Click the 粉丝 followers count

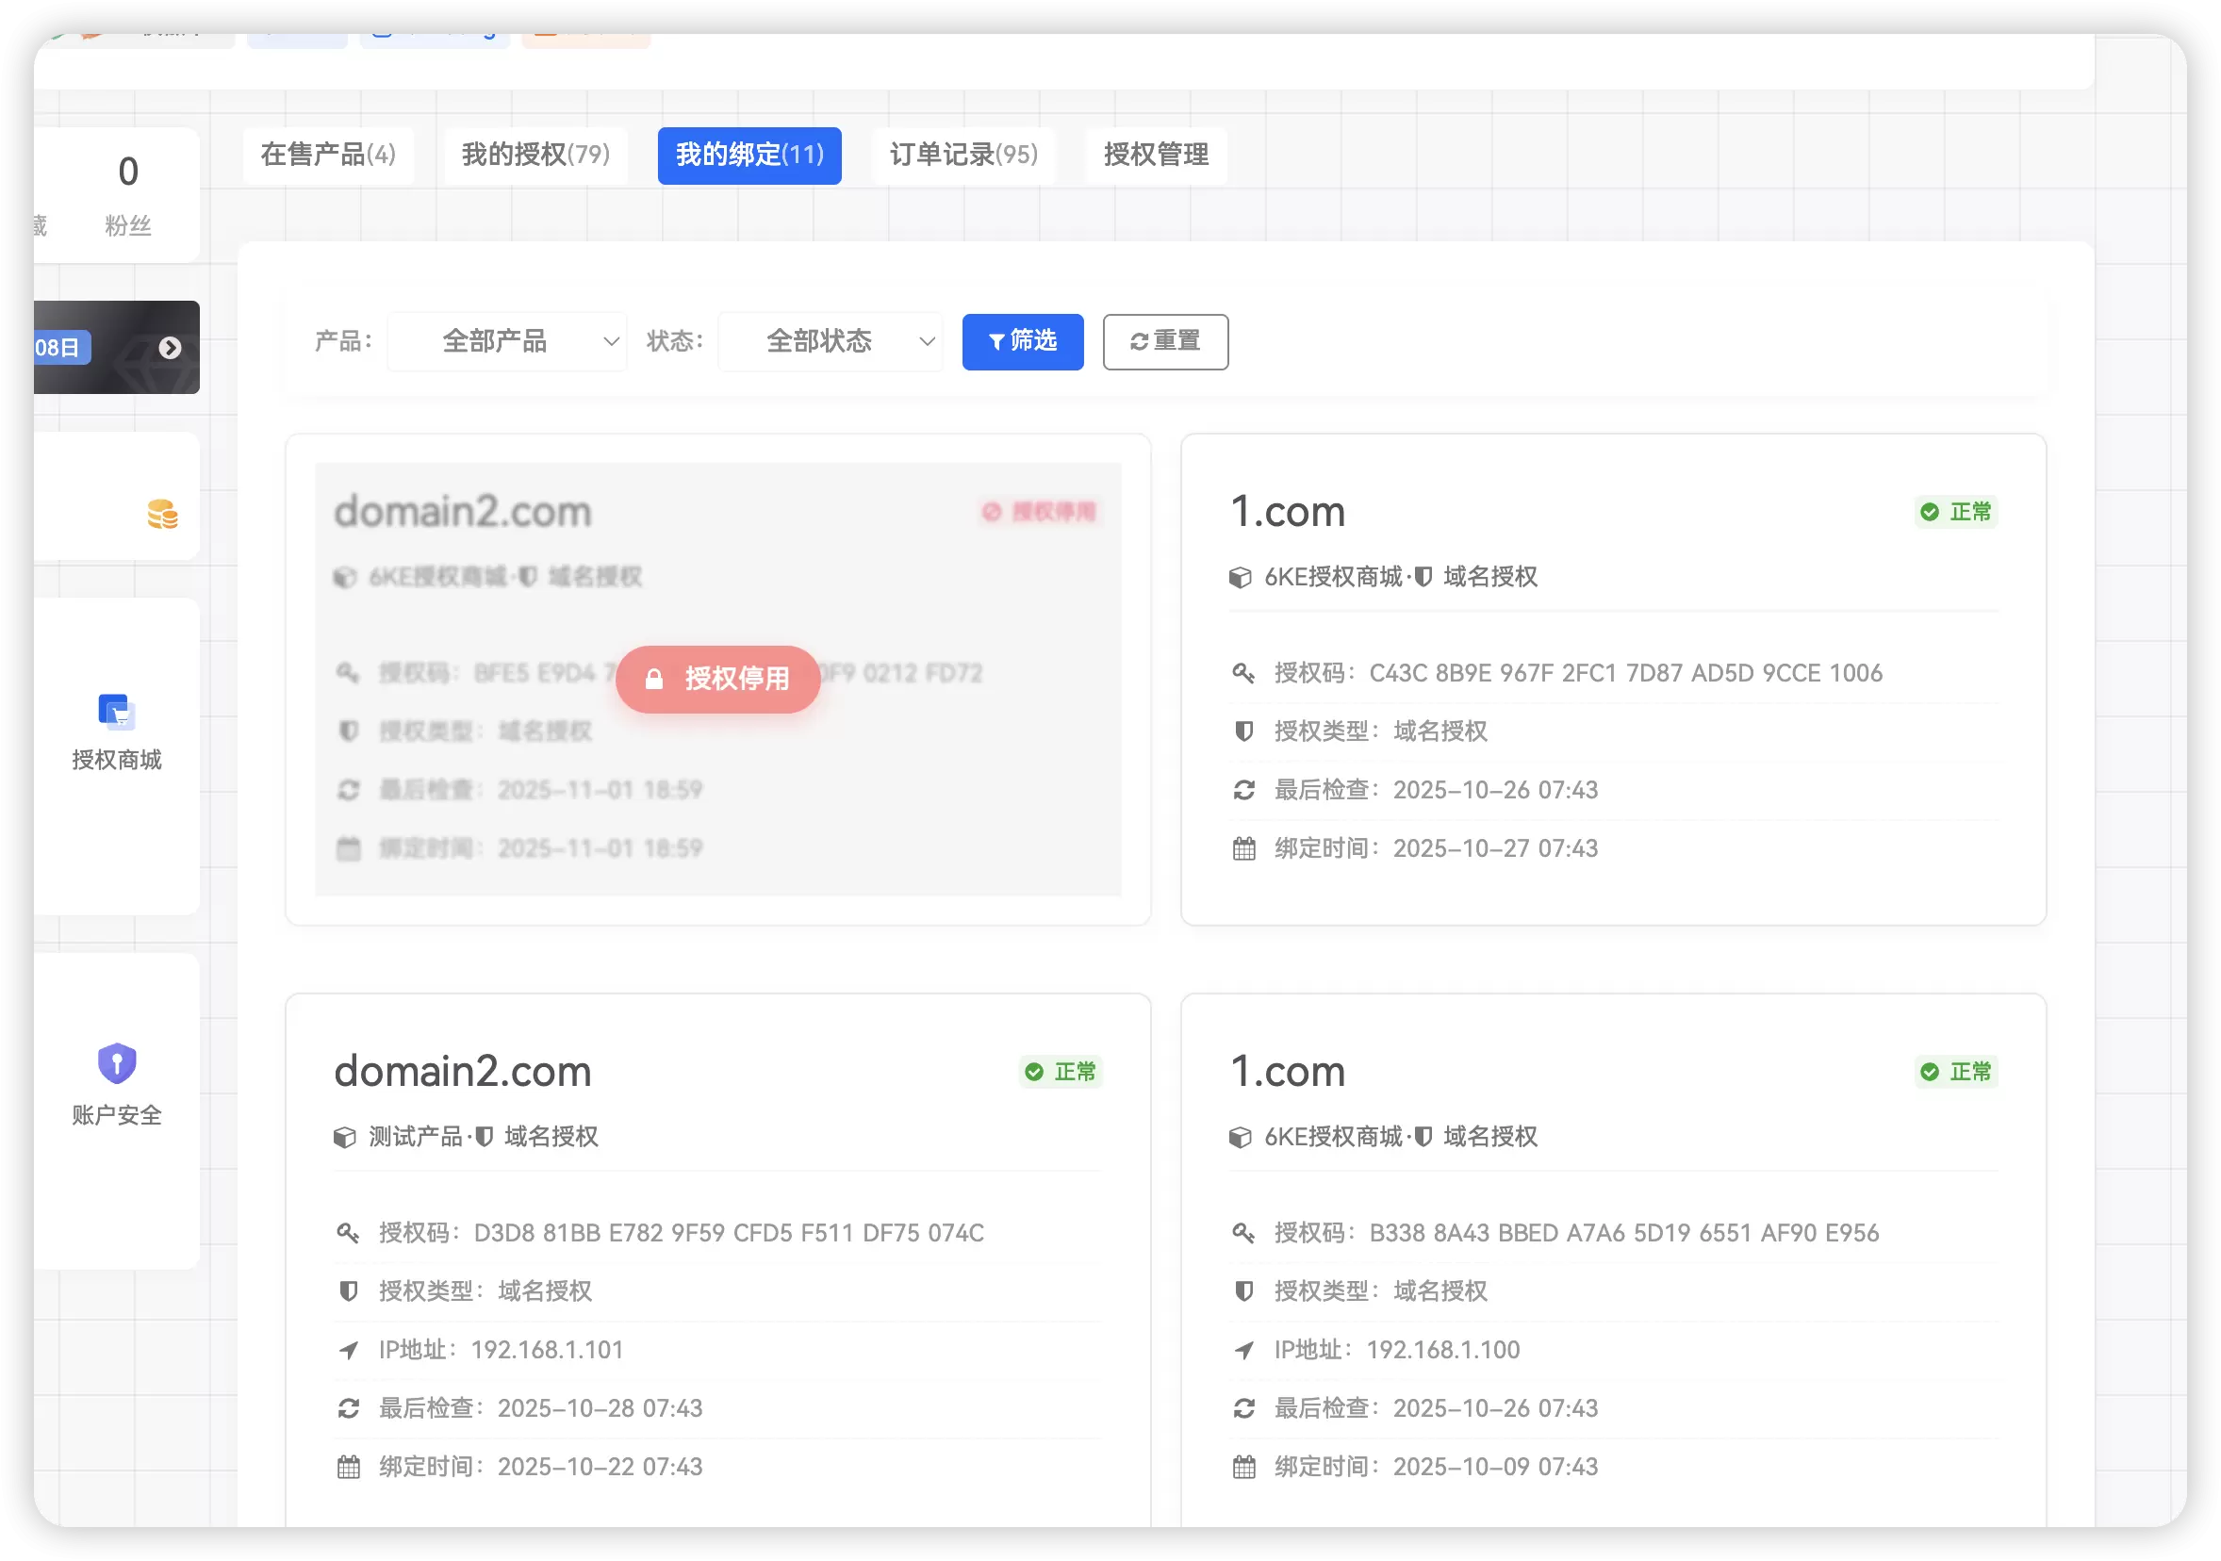tap(127, 196)
